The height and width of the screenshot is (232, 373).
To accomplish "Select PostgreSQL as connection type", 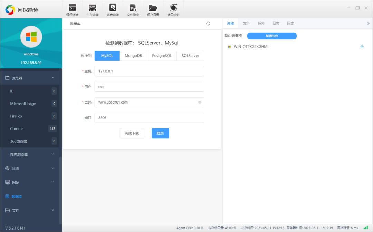I will (162, 56).
